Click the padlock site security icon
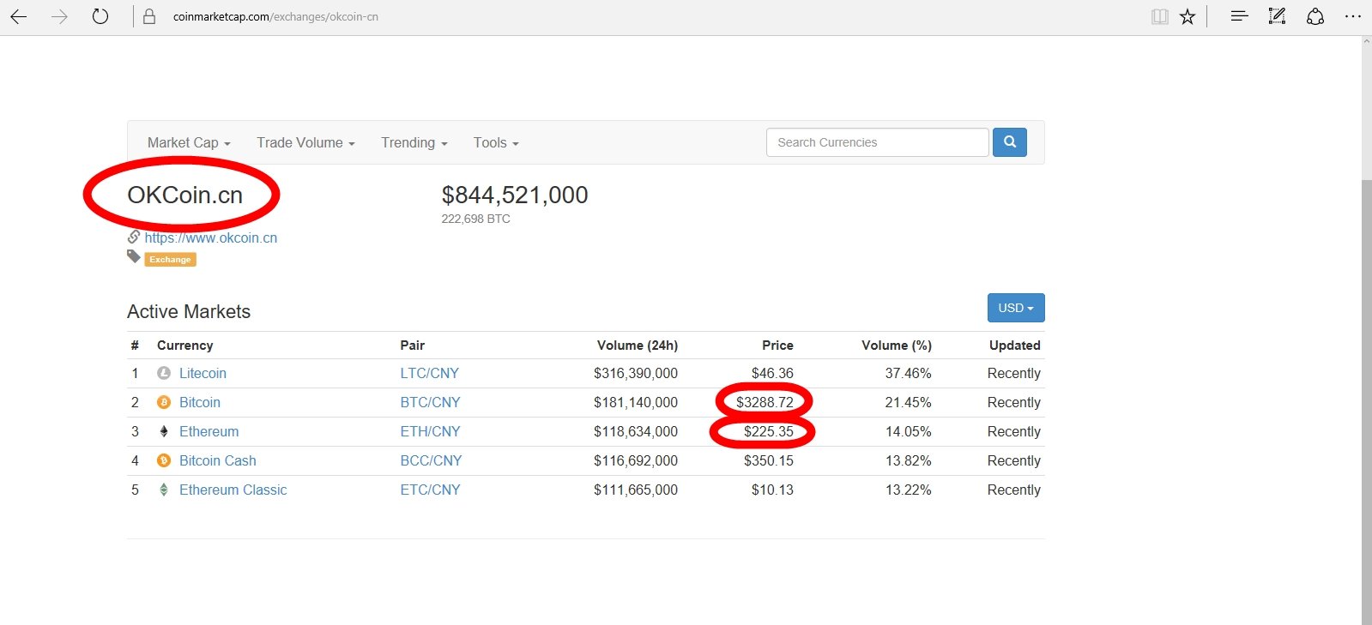 (x=149, y=16)
